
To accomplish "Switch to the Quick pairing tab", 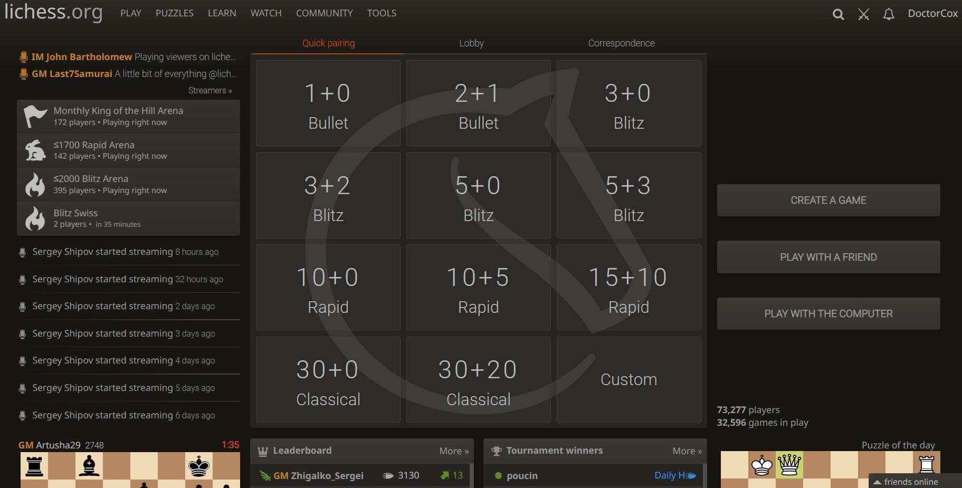I will 328,43.
